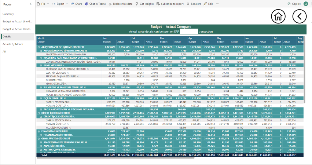This screenshot has height=165, width=312.
Task: Collapse the Pages pane with double chevron
Action: [31, 4]
